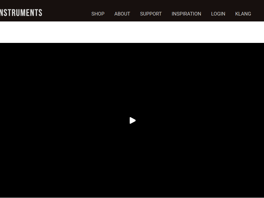264x198 pixels.
Task: Open the SHOP menu item
Action: click(x=98, y=14)
